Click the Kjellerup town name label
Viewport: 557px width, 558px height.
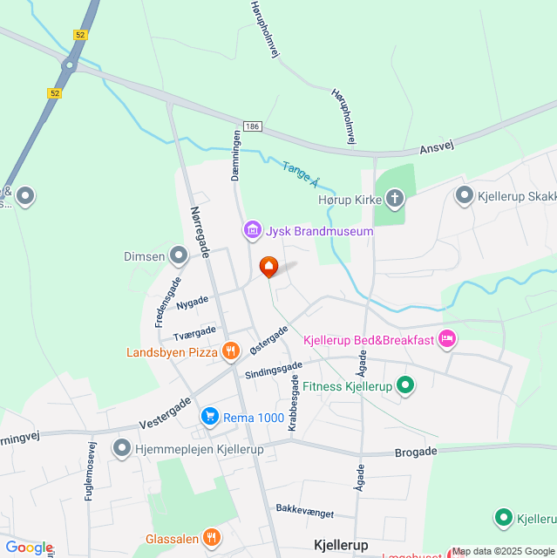click(341, 545)
